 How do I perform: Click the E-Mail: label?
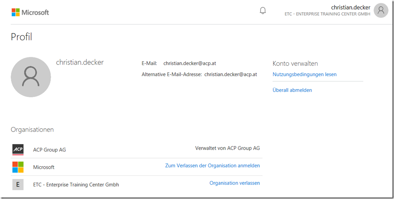pos(149,64)
